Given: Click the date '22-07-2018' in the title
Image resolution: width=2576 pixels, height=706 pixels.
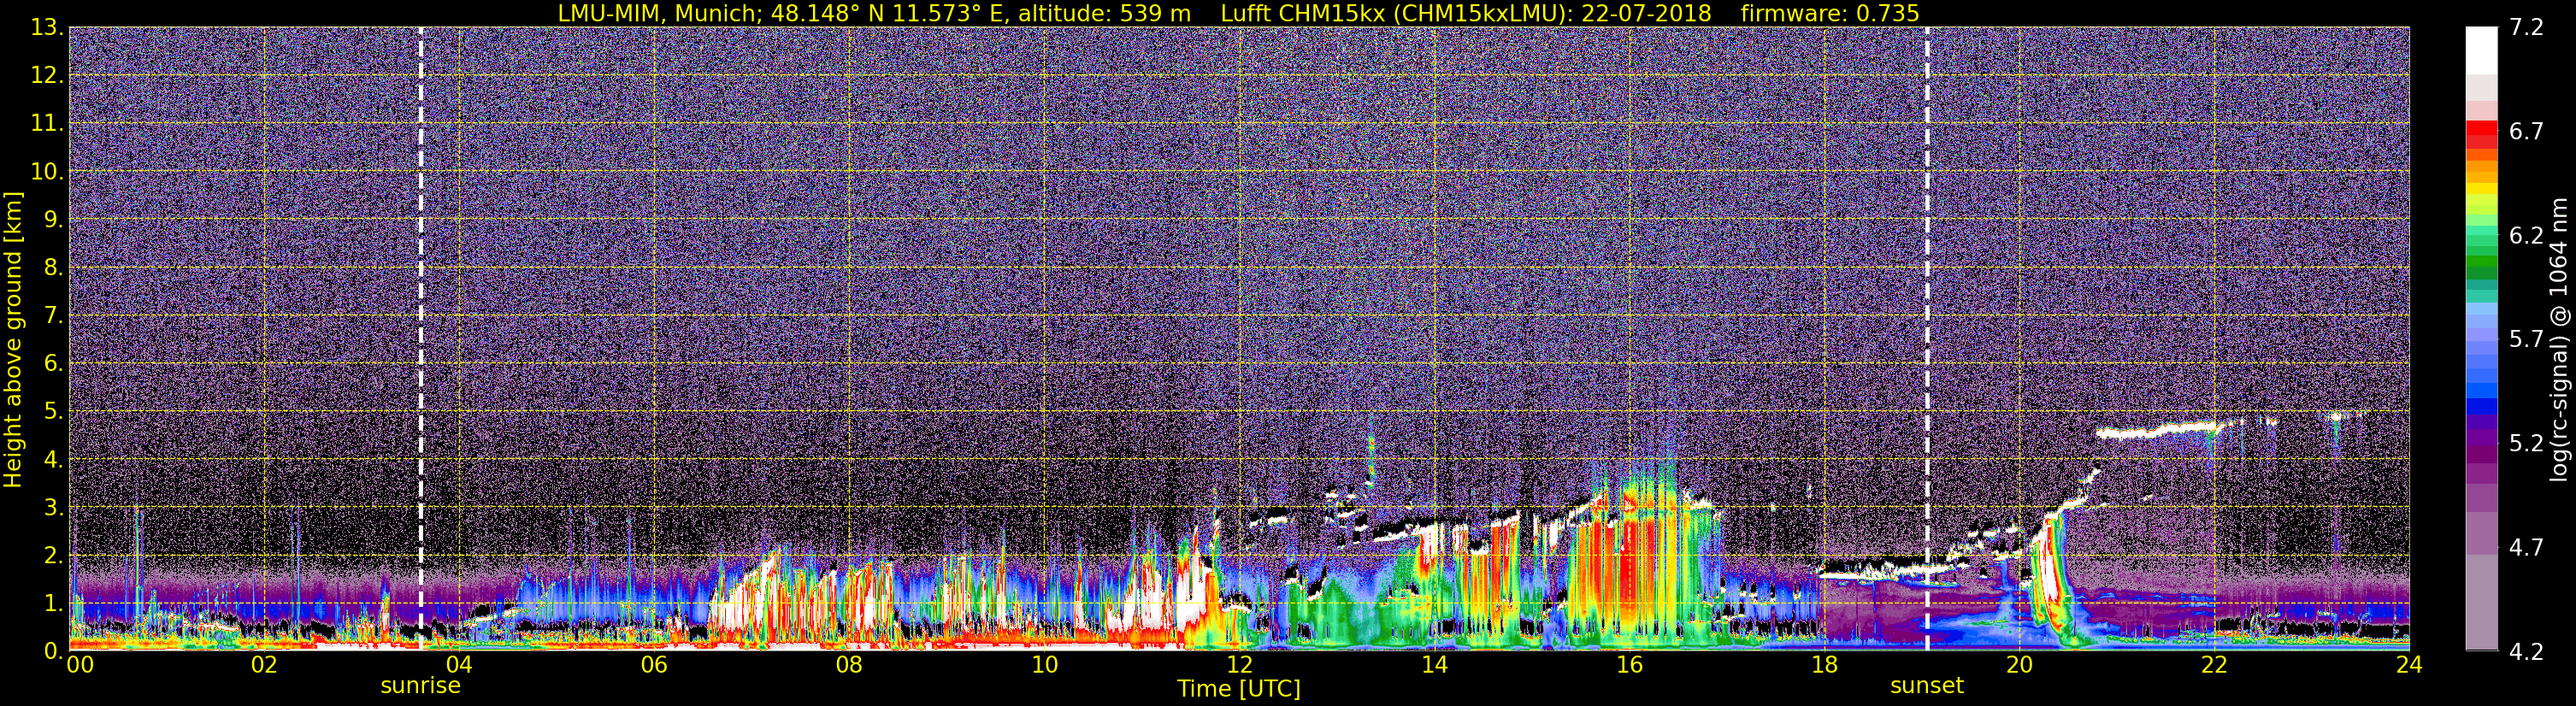Looking at the screenshot, I should click(1646, 13).
